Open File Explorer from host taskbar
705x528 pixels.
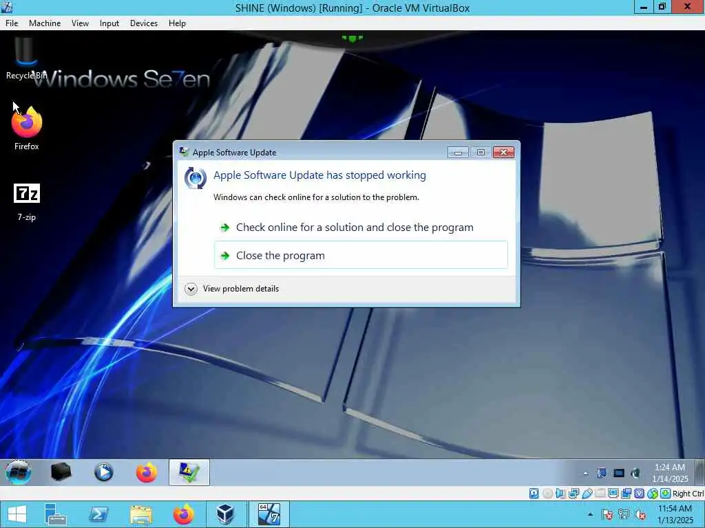click(x=141, y=514)
